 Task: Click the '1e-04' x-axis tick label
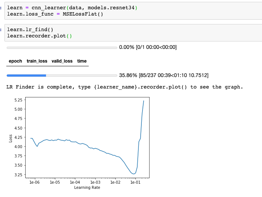75,182
